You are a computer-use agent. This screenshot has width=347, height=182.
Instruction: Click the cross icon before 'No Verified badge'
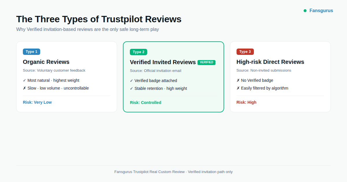pos(238,80)
